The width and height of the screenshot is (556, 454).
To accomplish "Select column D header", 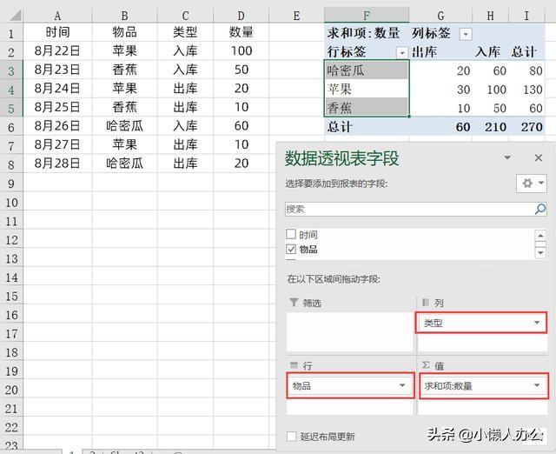I will 242,16.
